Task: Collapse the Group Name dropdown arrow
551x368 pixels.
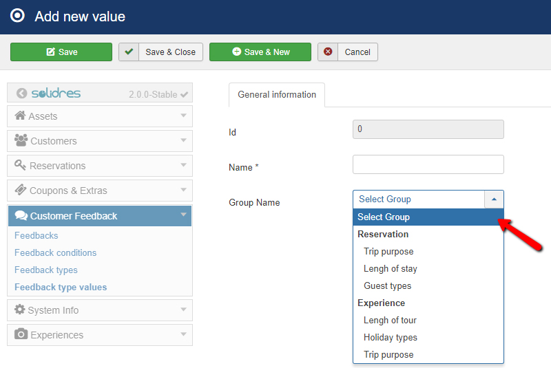Action: (x=494, y=199)
